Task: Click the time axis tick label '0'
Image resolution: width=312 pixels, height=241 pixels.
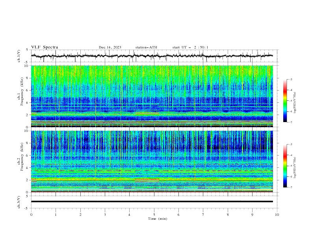Action: [x=31, y=215]
